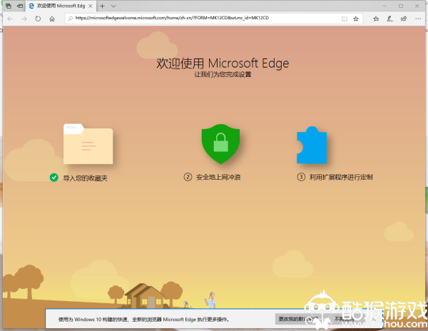428x331 pixels.
Task: Click the search magnifier in address bar
Action: pos(70,19)
